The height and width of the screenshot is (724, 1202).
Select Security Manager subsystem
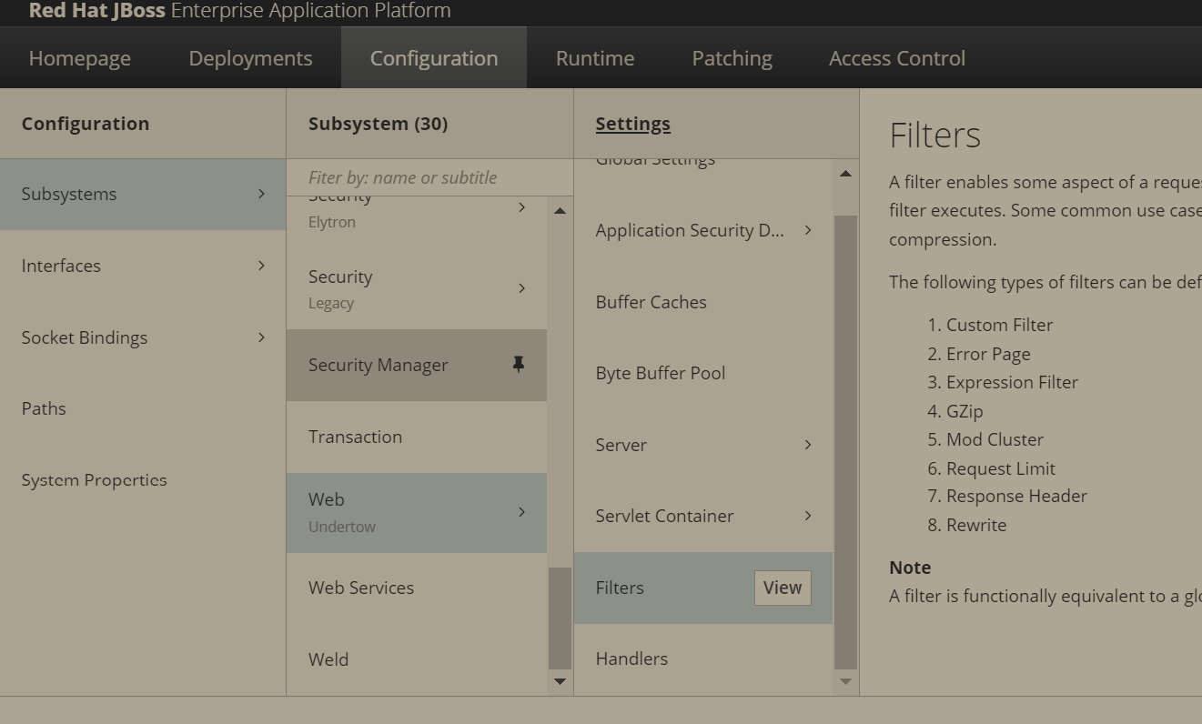coord(417,365)
